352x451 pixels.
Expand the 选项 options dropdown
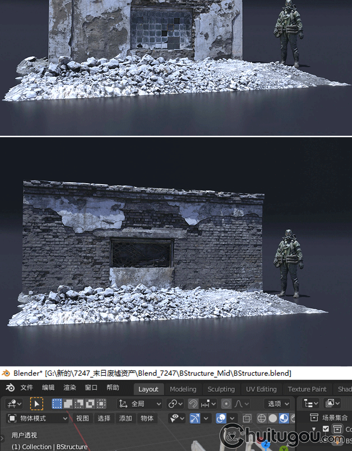pyautogui.click(x=278, y=404)
